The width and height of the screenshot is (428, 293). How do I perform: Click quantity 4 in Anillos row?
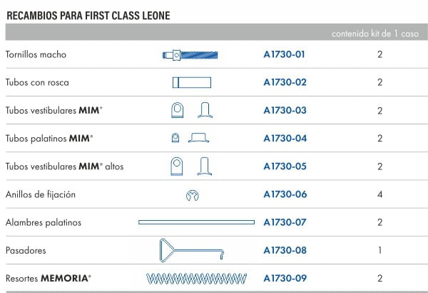point(379,194)
